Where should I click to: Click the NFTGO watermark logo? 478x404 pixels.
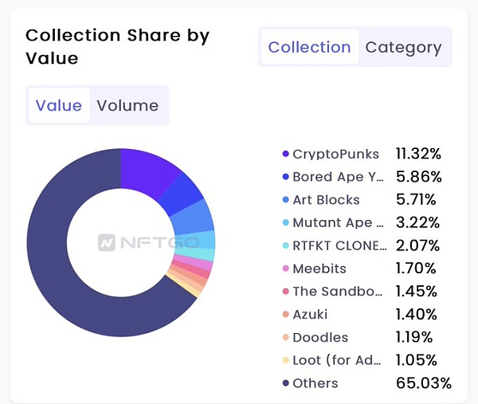tap(129, 242)
